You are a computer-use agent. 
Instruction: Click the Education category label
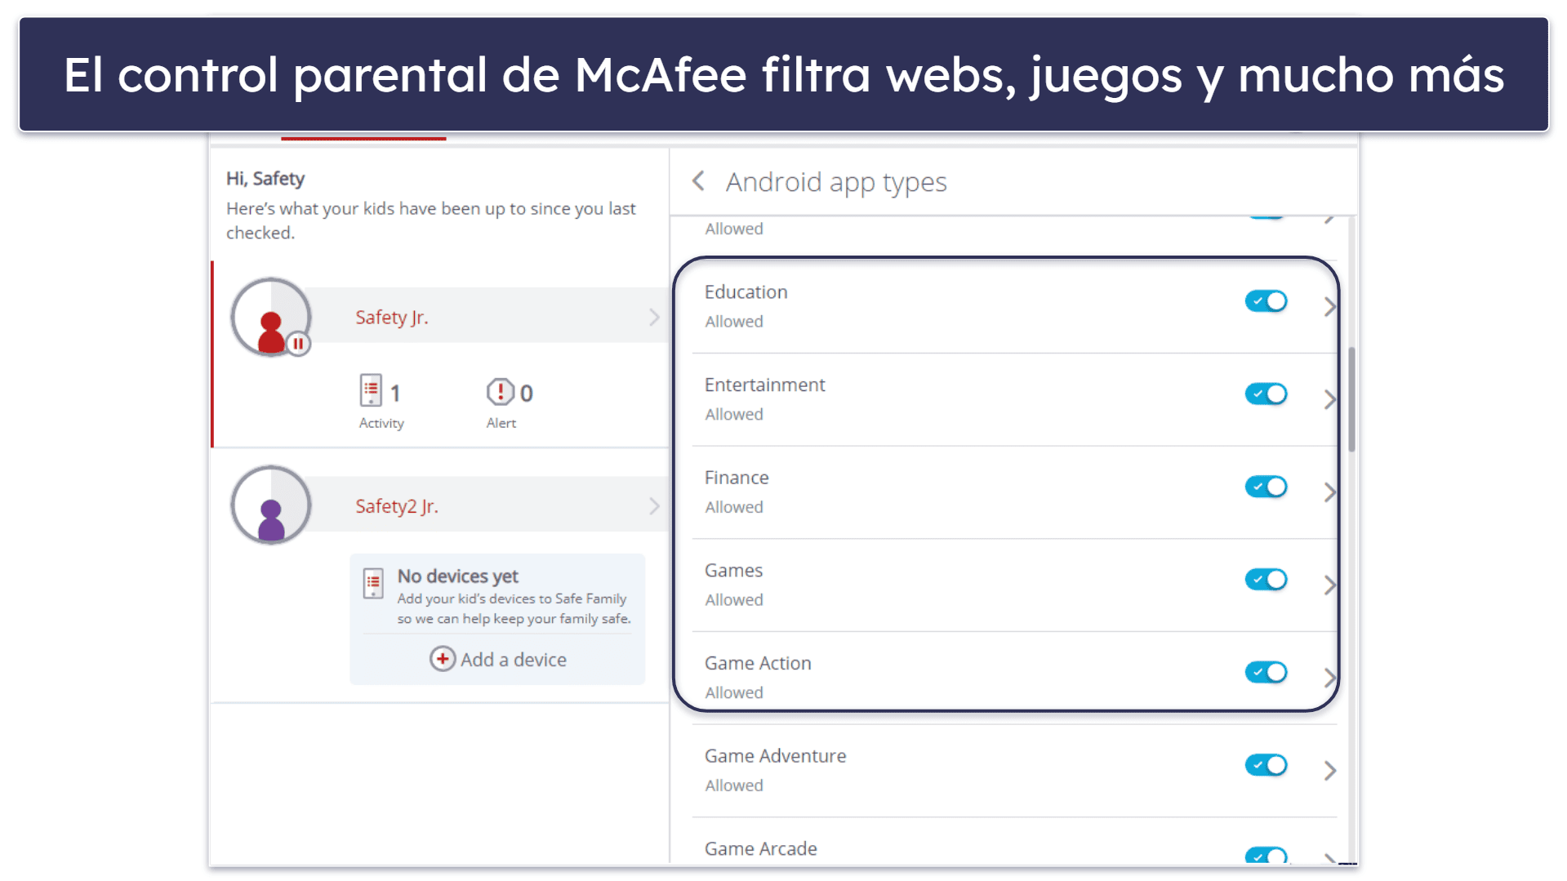point(746,292)
